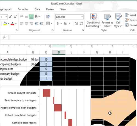137x126 pixels.
Task: Apply red font color
Action: [x=12, y=24]
